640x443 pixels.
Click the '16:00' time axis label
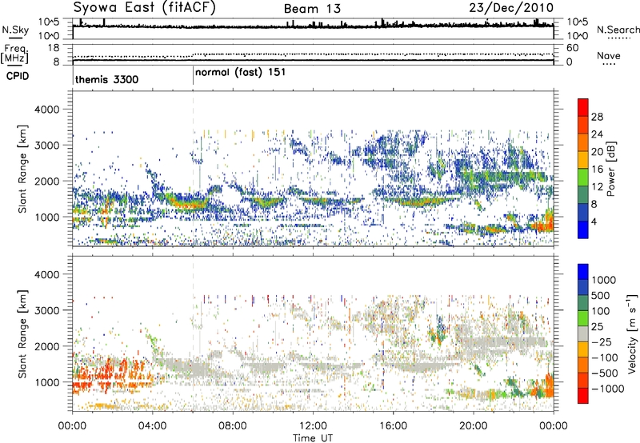393,426
